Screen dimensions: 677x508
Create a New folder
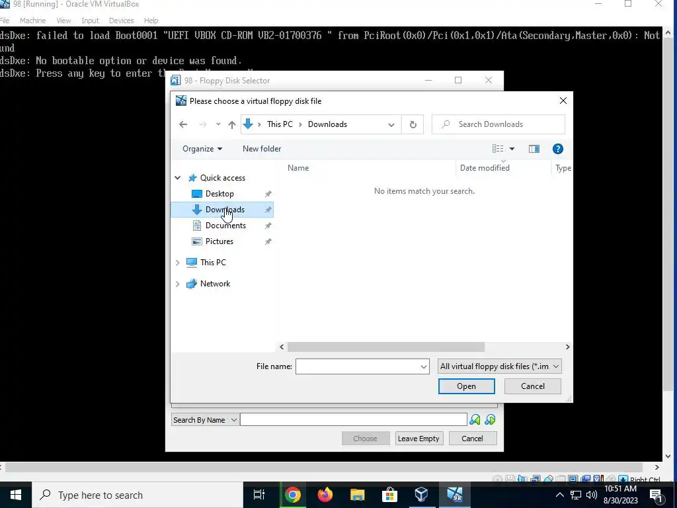(x=262, y=149)
